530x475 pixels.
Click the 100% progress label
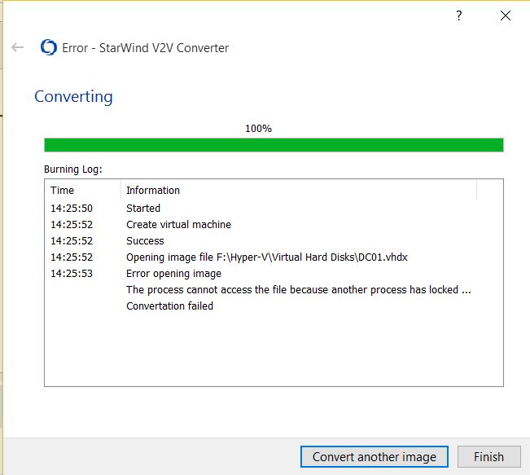point(258,129)
